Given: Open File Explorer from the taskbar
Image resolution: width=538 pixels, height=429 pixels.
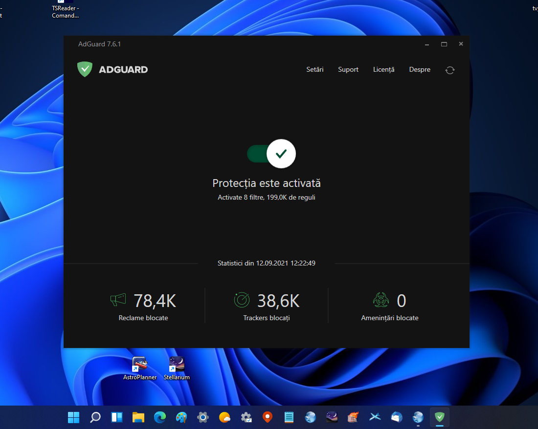Looking at the screenshot, I should pos(138,417).
